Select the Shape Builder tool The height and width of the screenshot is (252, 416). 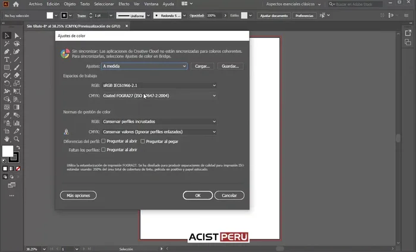pos(7,99)
